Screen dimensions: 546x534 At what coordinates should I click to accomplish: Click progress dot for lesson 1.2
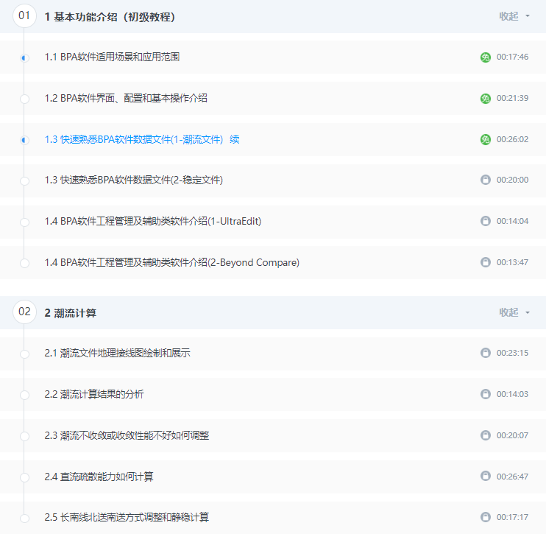(24, 99)
